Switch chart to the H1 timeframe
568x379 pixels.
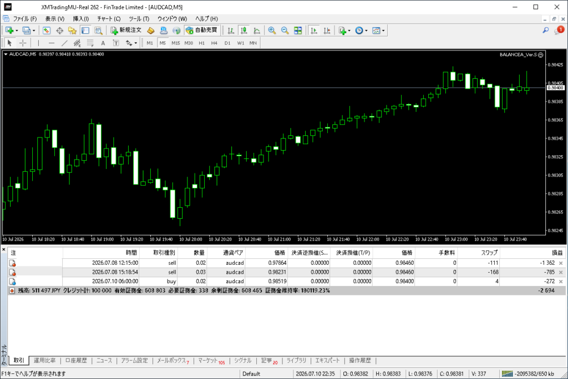pos(202,43)
